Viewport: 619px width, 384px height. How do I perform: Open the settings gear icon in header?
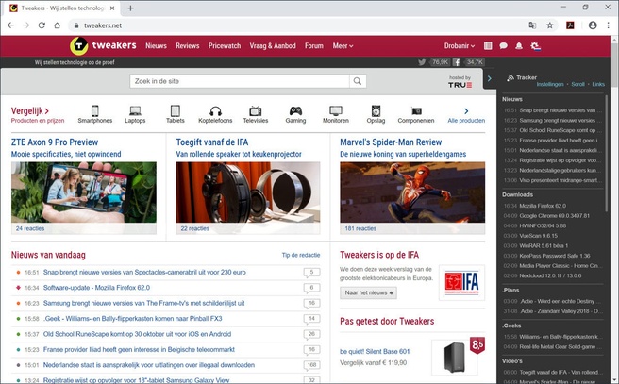pos(535,46)
